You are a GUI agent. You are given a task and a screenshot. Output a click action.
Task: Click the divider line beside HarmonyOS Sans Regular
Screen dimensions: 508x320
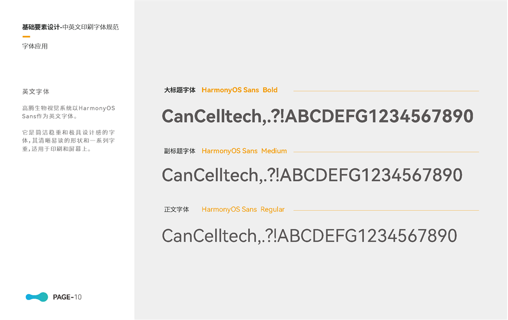pos(386,210)
